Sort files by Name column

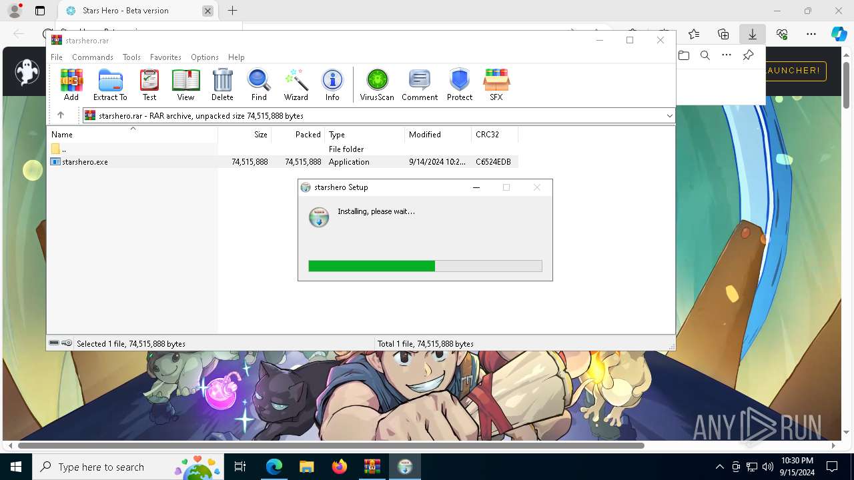pos(132,135)
